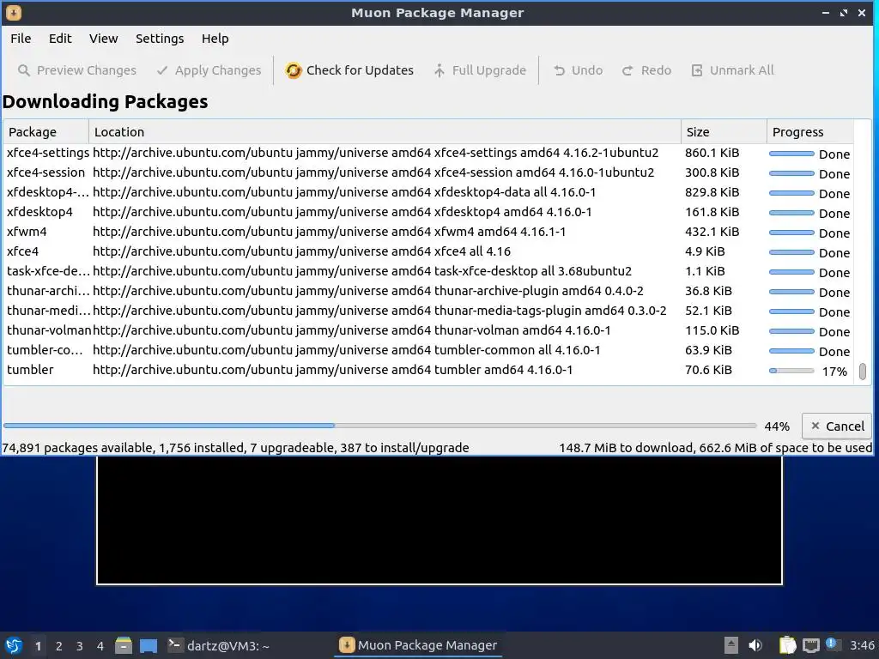879x659 pixels.
Task: Switch to the dartz@VM3 terminal window
Action: [x=219, y=645]
